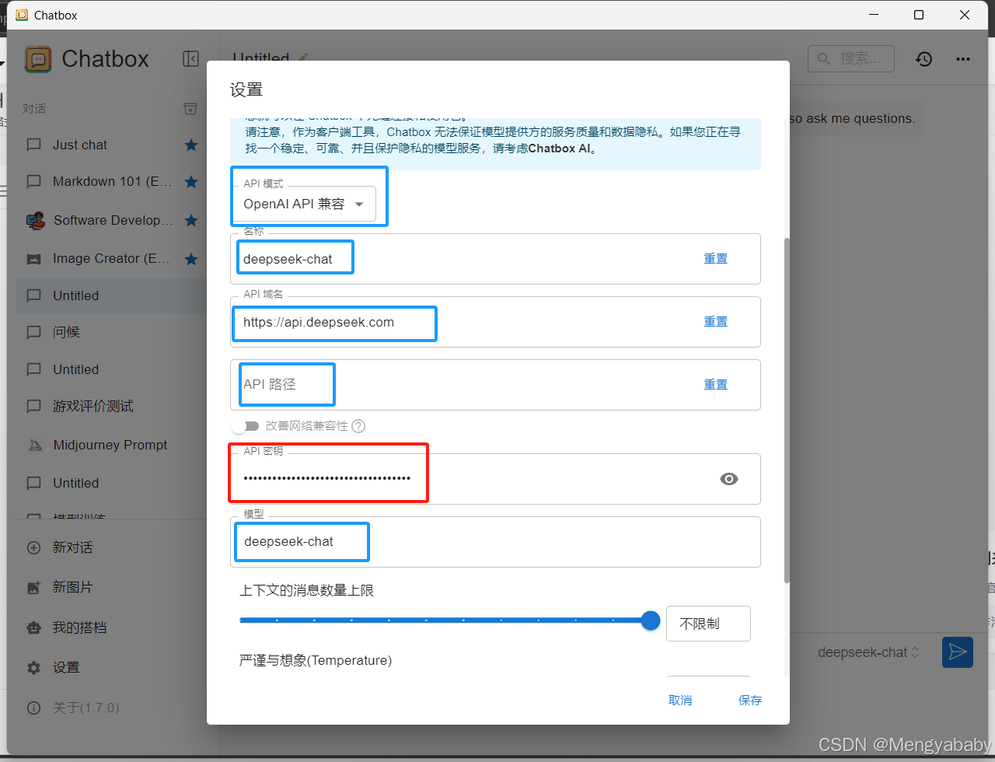Click the send message arrow button

click(x=958, y=652)
